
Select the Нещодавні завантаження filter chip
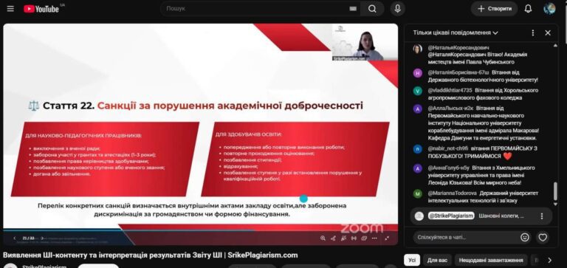tap(490, 260)
